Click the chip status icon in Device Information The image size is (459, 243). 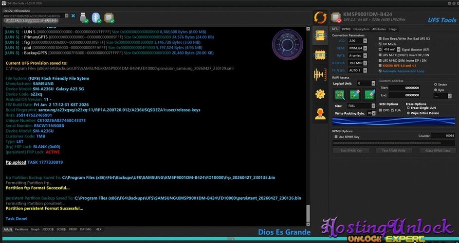click(x=109, y=17)
